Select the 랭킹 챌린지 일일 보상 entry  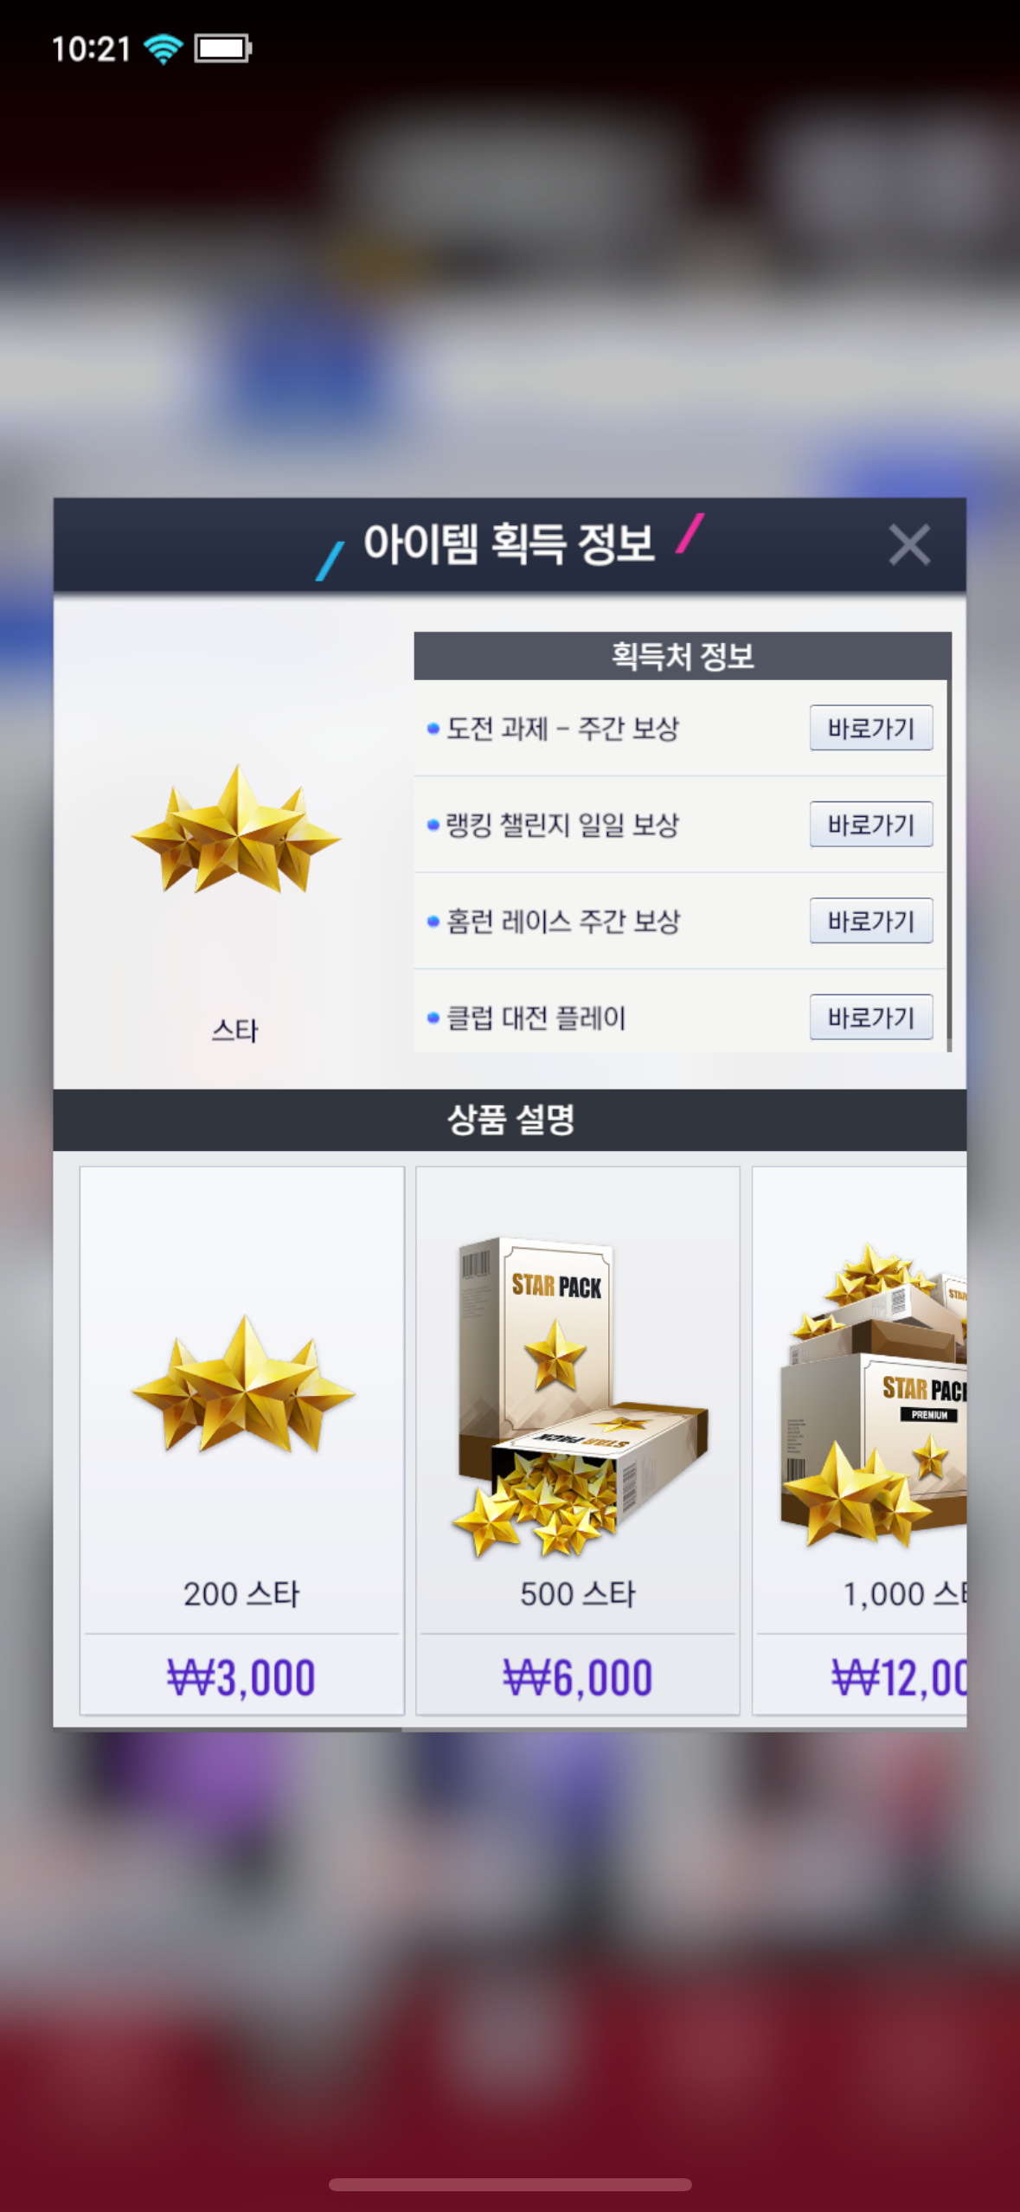pyautogui.click(x=561, y=825)
